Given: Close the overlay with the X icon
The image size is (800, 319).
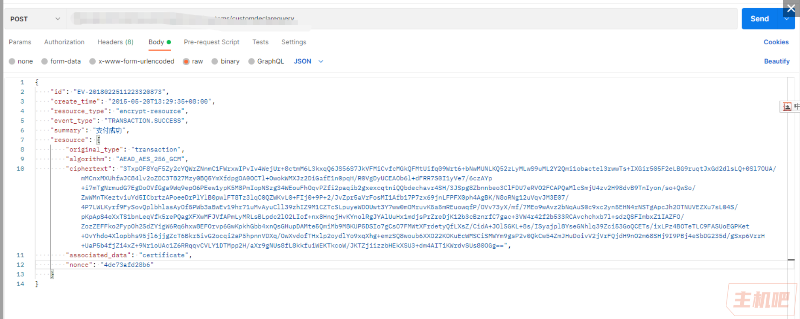Looking at the screenshot, I should coord(791,9).
